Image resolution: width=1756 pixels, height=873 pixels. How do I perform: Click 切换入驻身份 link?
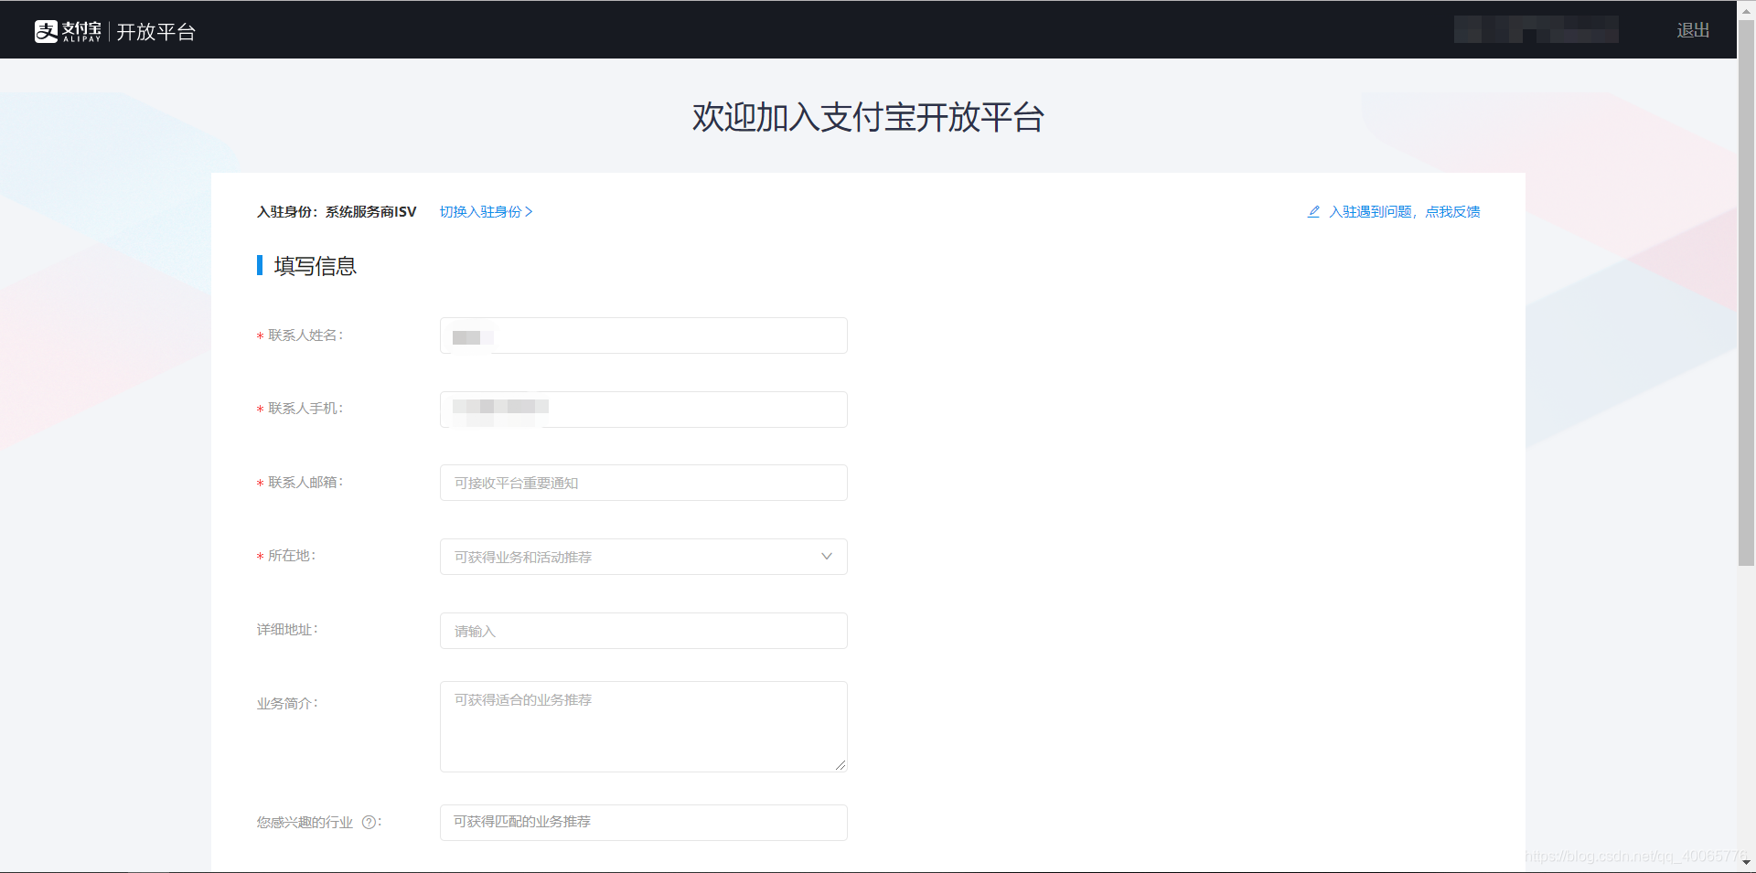[x=486, y=211]
